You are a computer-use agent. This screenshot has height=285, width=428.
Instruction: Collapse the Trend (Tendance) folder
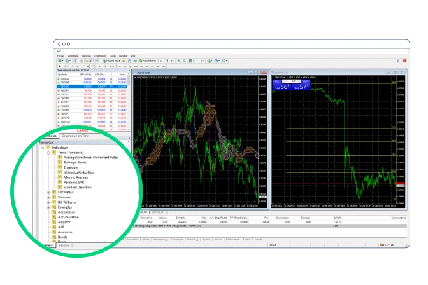tap(48, 153)
